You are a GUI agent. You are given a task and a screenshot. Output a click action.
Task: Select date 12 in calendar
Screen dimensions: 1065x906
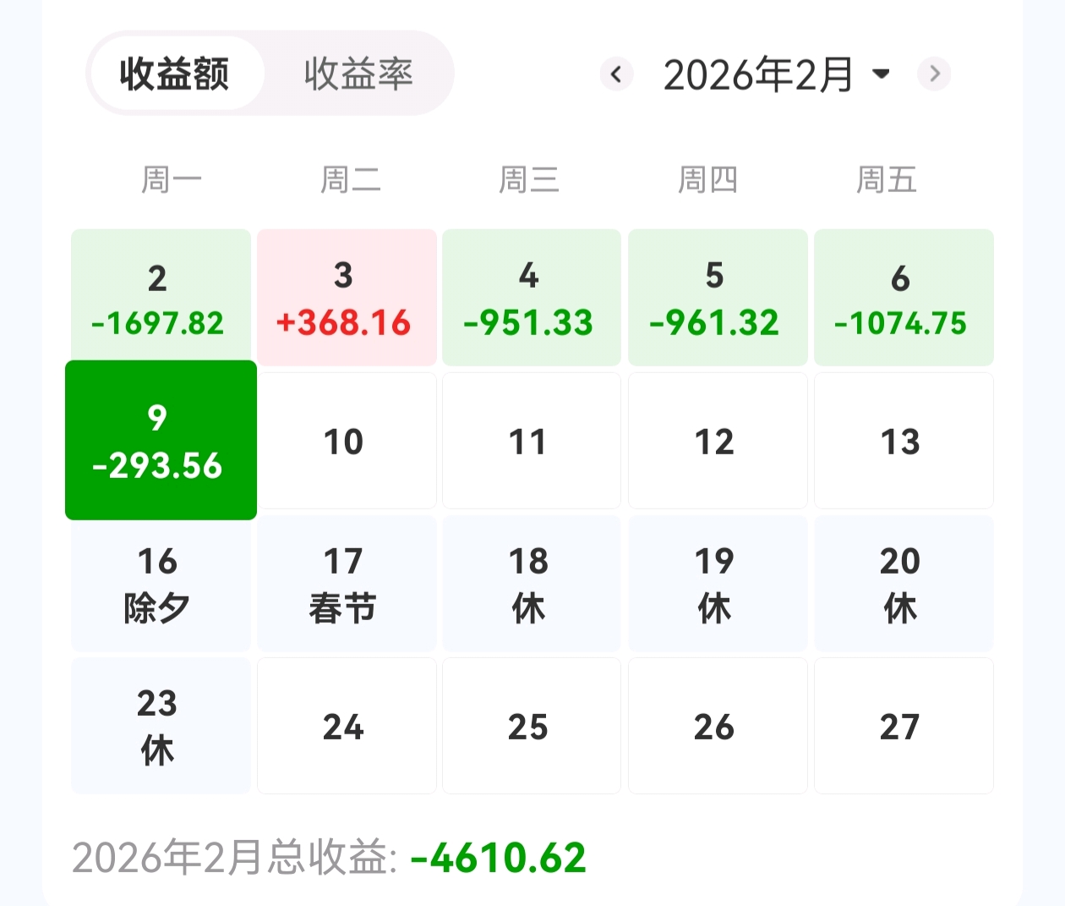tap(718, 441)
